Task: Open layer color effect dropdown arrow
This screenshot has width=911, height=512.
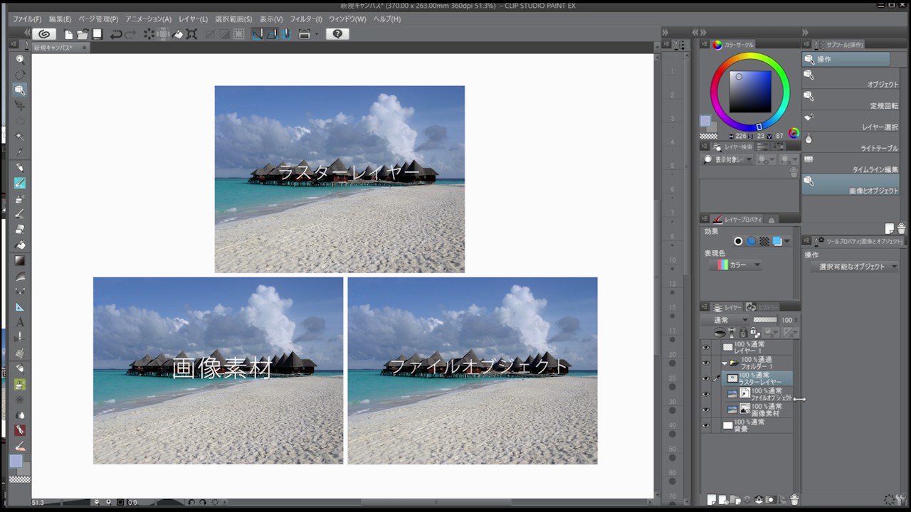Action: [x=787, y=242]
